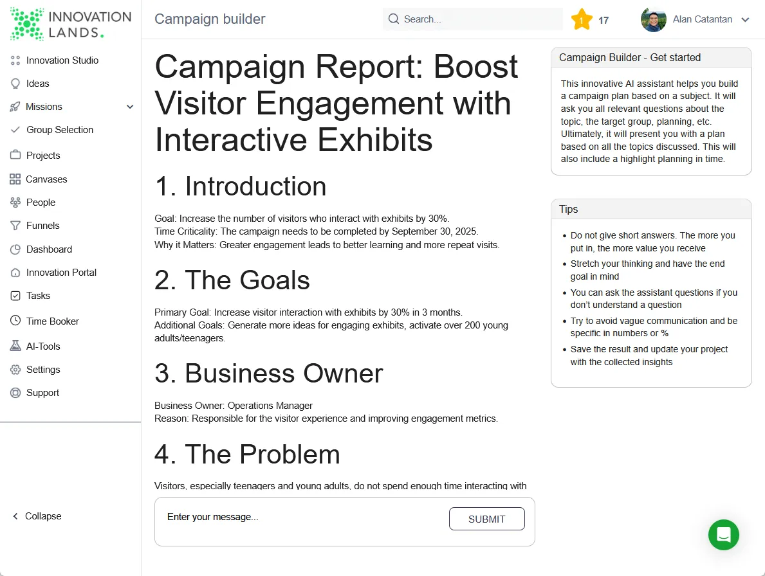This screenshot has width=765, height=576.
Task: Click the gold star points badge
Action: (x=582, y=19)
